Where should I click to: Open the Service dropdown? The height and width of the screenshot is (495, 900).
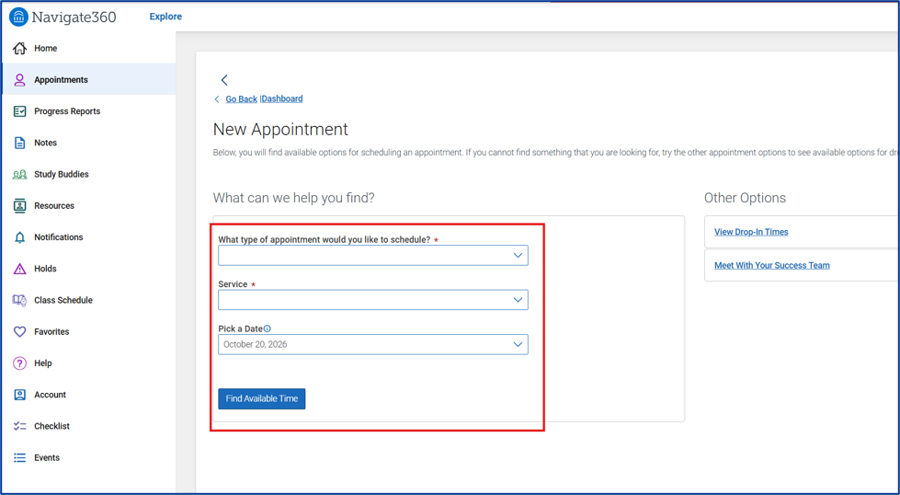click(373, 300)
